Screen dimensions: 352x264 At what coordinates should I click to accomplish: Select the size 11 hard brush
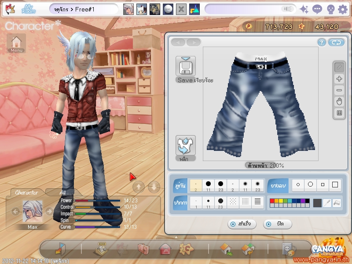point(208,185)
